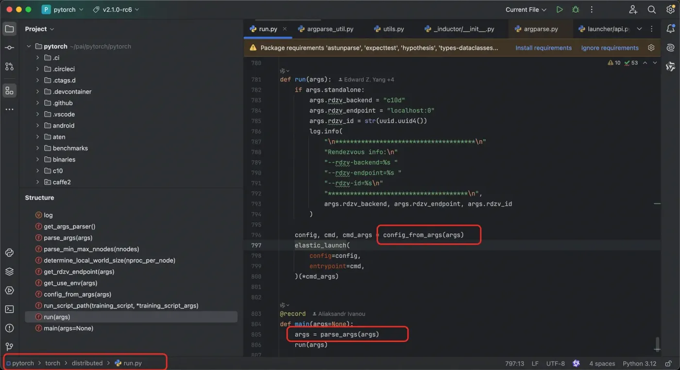Open the Project tool window folder icon
680x370 pixels.
click(x=9, y=29)
